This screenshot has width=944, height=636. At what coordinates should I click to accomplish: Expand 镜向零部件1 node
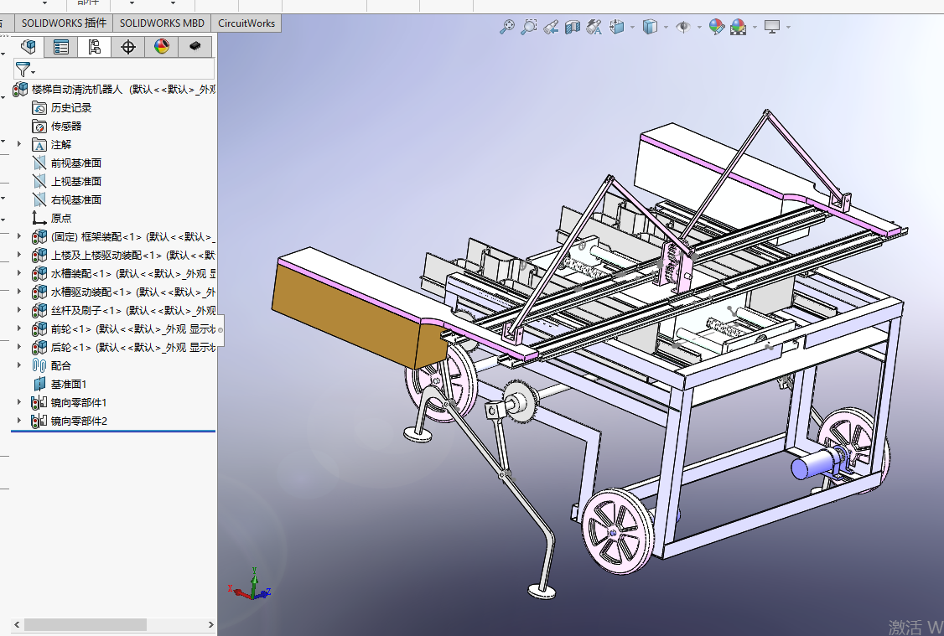coord(19,402)
